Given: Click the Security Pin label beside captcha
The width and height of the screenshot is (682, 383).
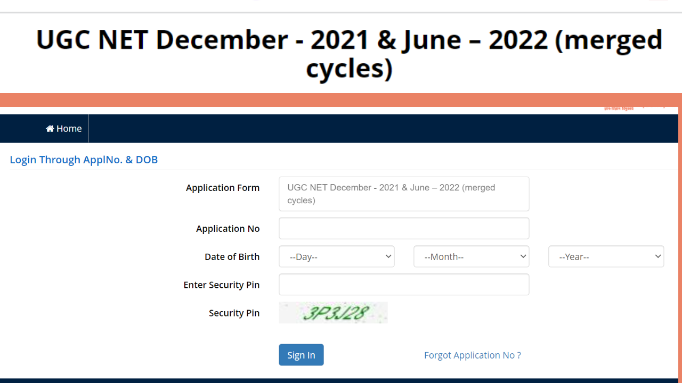Looking at the screenshot, I should tap(234, 313).
